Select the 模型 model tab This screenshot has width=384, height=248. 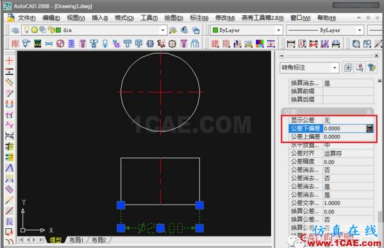point(56,240)
